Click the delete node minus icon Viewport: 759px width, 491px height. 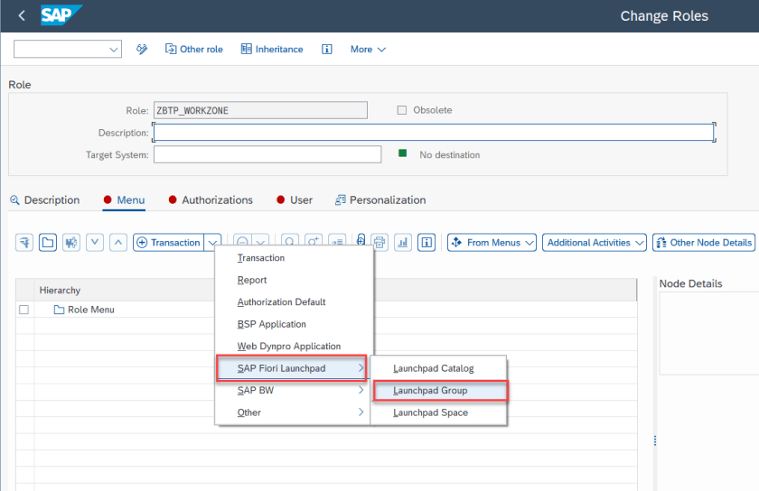pos(243,240)
